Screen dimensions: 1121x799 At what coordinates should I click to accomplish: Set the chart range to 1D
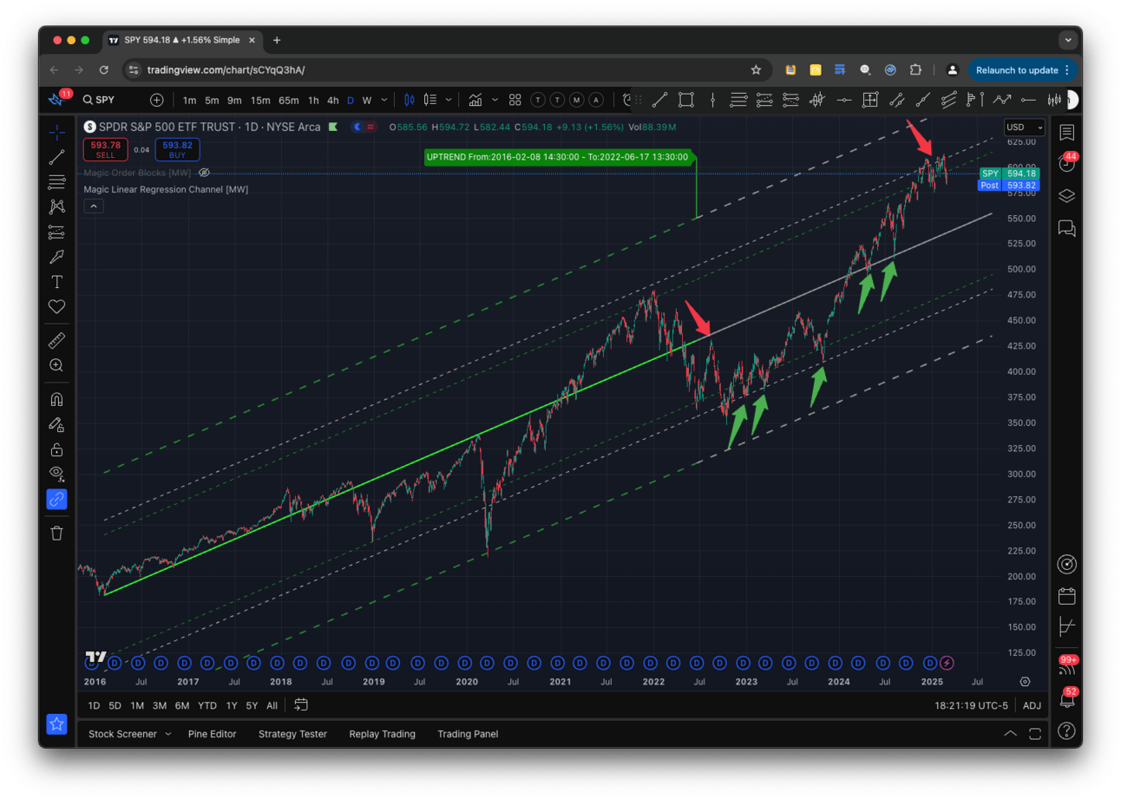click(x=94, y=705)
